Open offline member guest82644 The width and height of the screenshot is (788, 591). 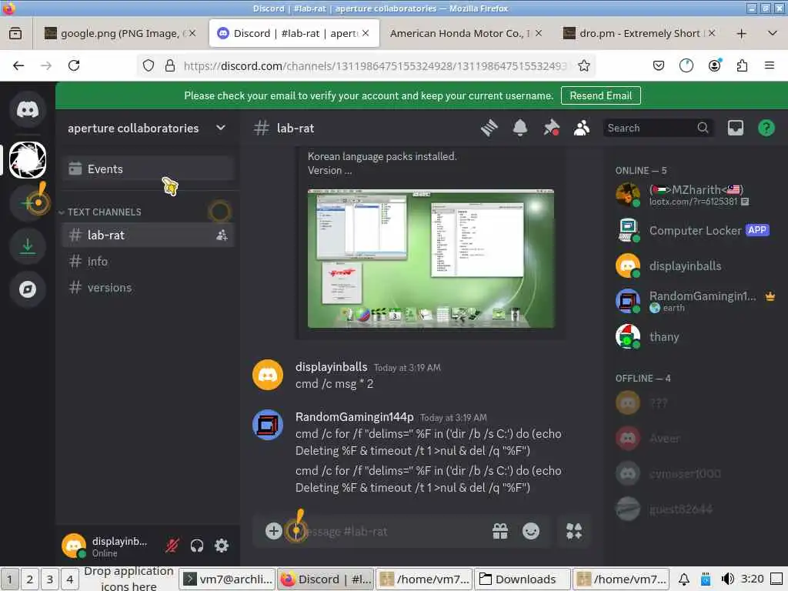click(x=696, y=509)
